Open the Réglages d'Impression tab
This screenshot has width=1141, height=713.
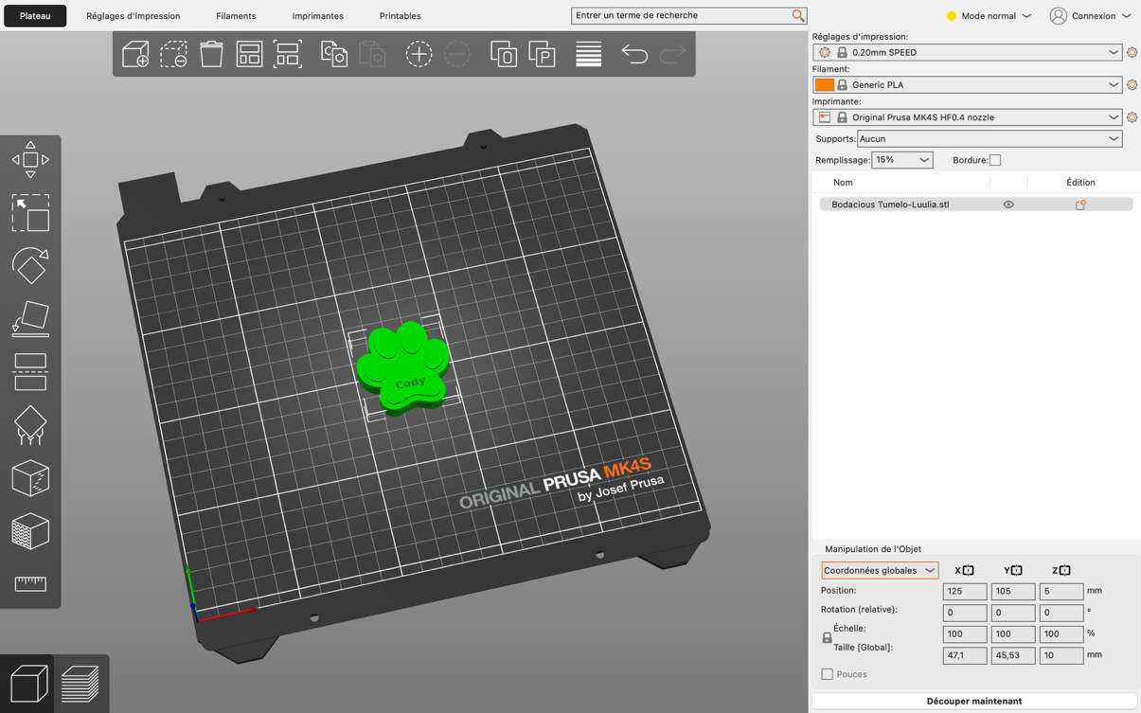(133, 16)
